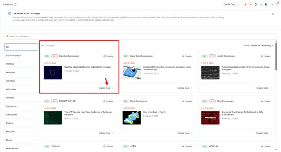This screenshot has width=281, height=152.
Task: Click Lockbit Ransomware 1 industry tag
Action: (266, 56)
